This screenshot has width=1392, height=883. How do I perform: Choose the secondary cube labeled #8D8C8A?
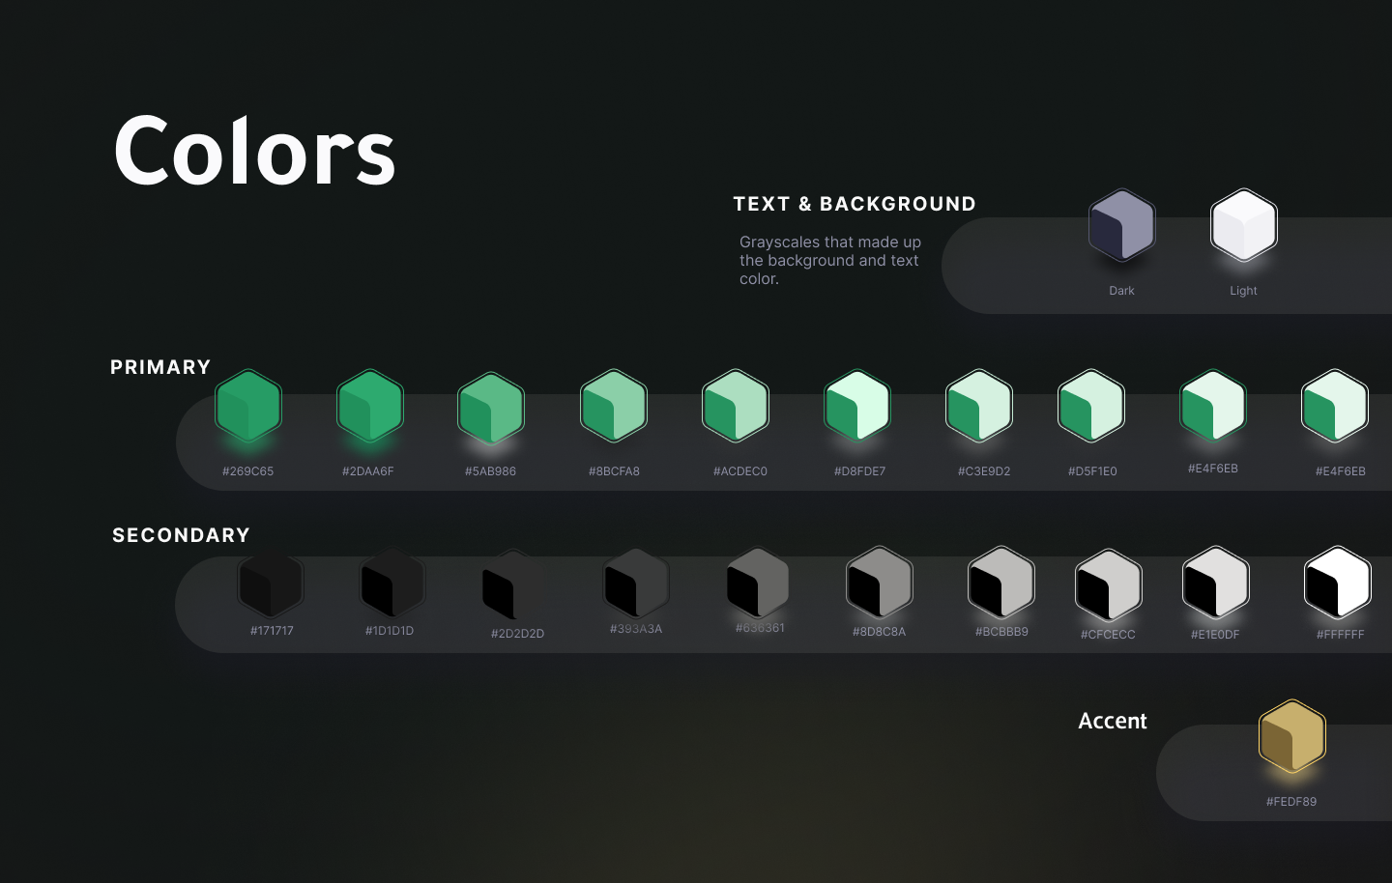click(x=880, y=583)
